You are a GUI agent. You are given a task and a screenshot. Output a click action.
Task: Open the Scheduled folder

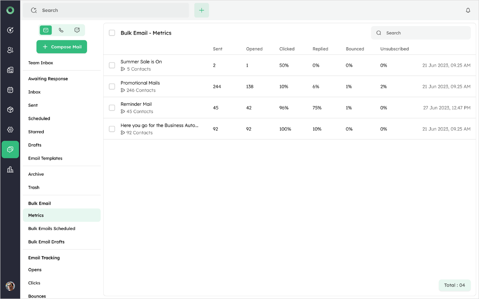tap(39, 119)
